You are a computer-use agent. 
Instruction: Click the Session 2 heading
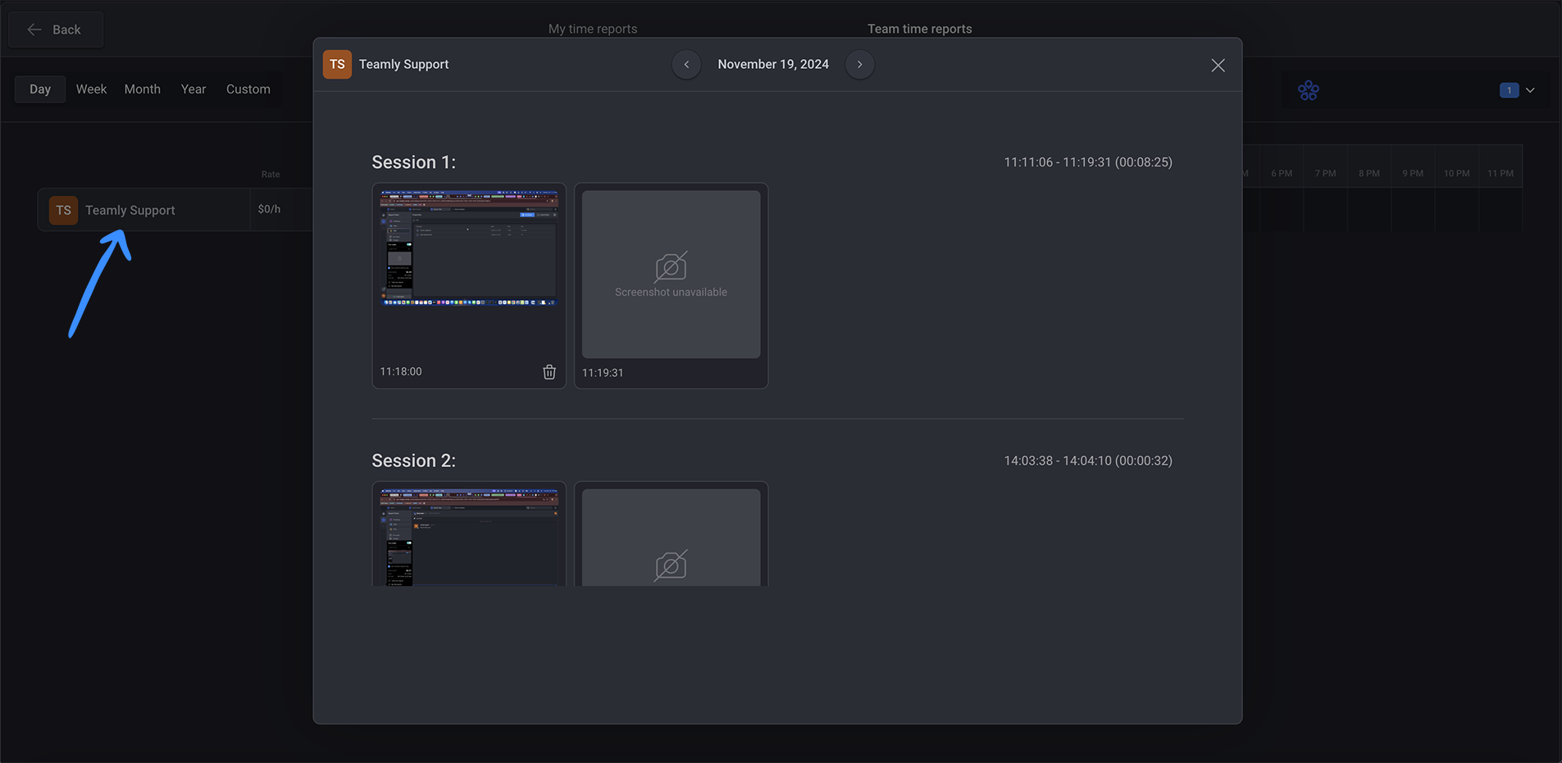point(413,461)
